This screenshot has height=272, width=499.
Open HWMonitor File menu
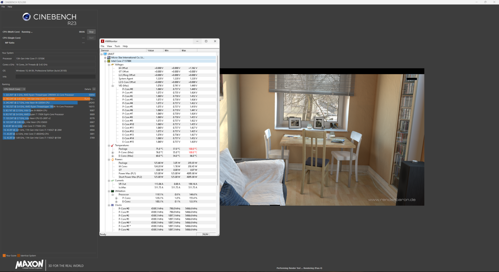(103, 46)
